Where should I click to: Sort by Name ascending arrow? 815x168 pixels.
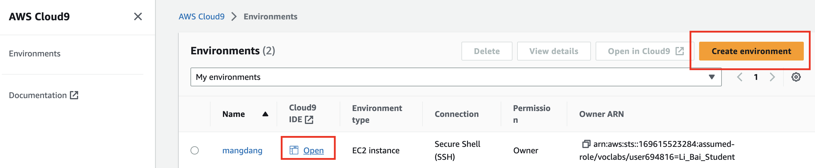[265, 114]
